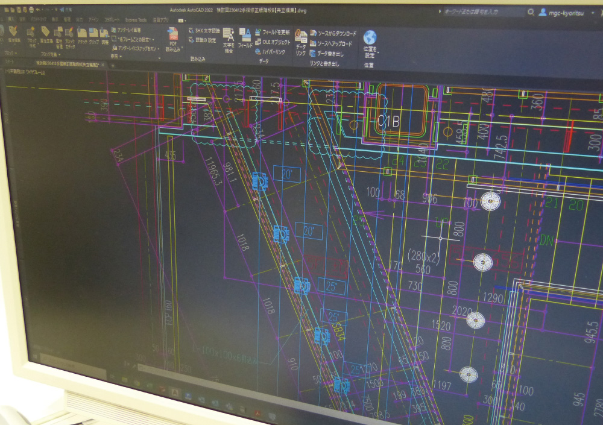Select the Field insert icon

(x=245, y=36)
